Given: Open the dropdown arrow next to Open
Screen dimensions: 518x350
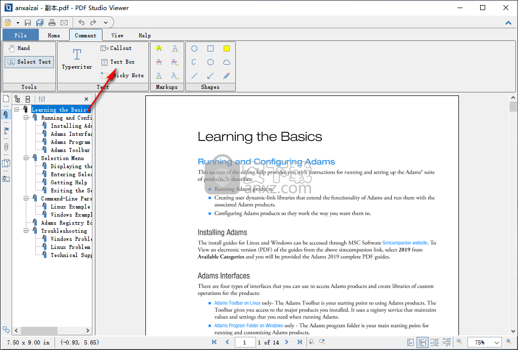Looking at the screenshot, I should tap(18, 23).
